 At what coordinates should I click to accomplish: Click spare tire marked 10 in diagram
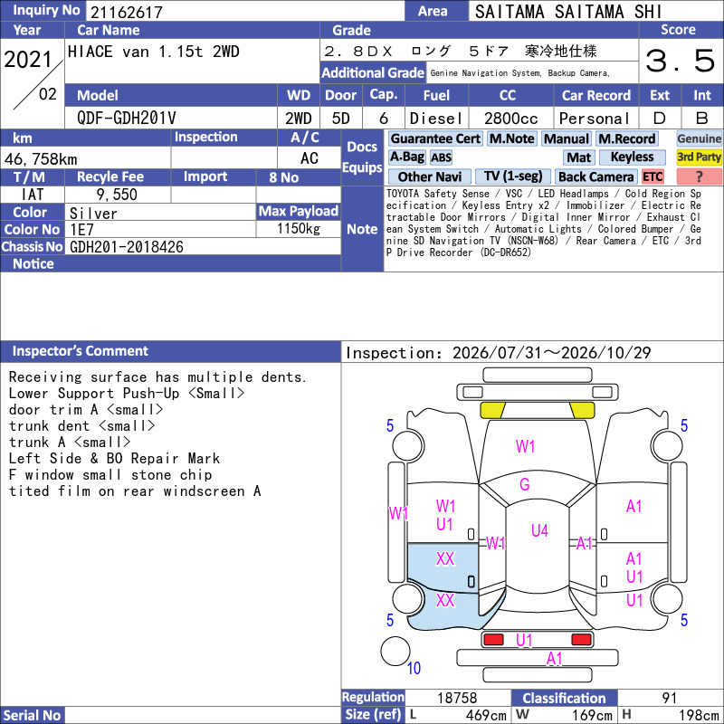[395, 652]
